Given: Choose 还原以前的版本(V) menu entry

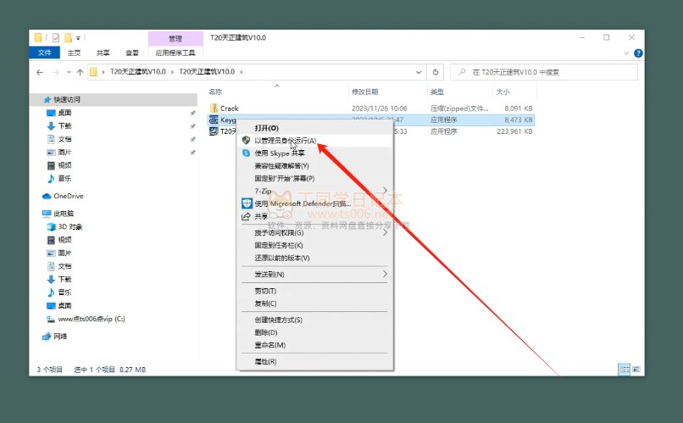Looking at the screenshot, I should (314, 259).
